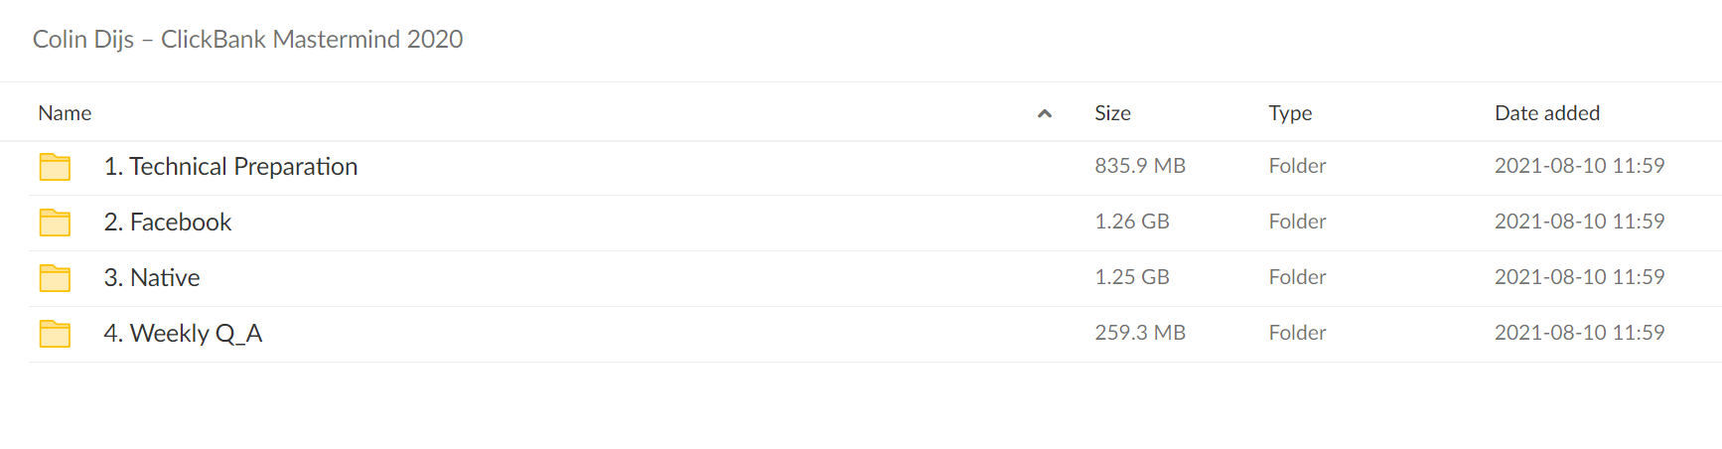Sort by Date added column header
The height and width of the screenshot is (449, 1722).
1547,113
